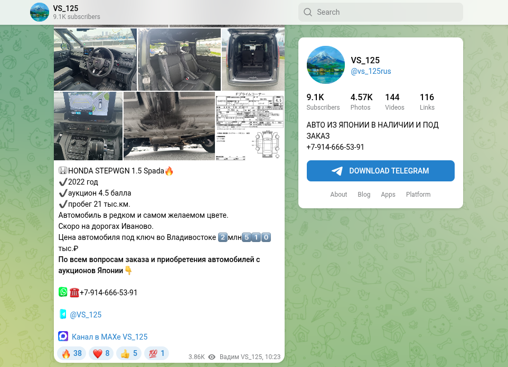Screen dimensions: 508x367
Task: Click the 144 Videos counter
Action: pos(394,102)
